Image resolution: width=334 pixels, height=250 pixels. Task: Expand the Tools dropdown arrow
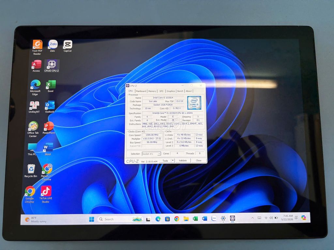[173, 160]
